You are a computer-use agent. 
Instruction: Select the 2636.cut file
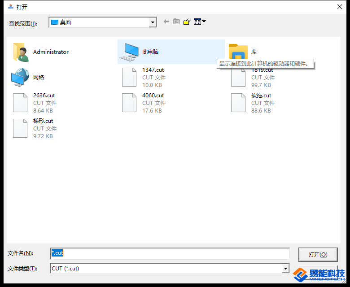(44, 96)
